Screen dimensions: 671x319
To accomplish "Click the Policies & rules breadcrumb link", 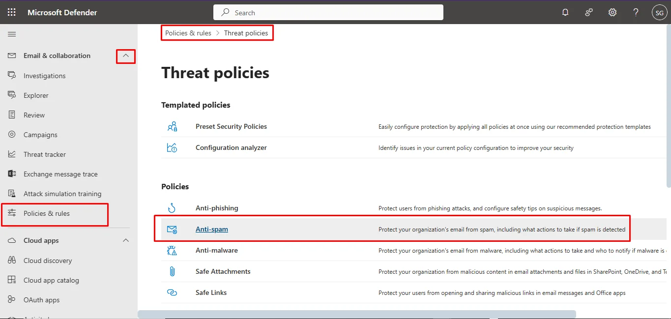I will click(x=188, y=33).
